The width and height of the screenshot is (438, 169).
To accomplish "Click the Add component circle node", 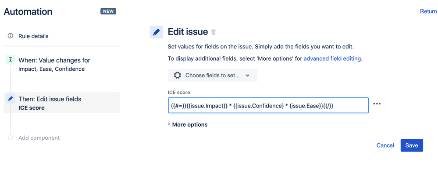I will (x=11, y=137).
